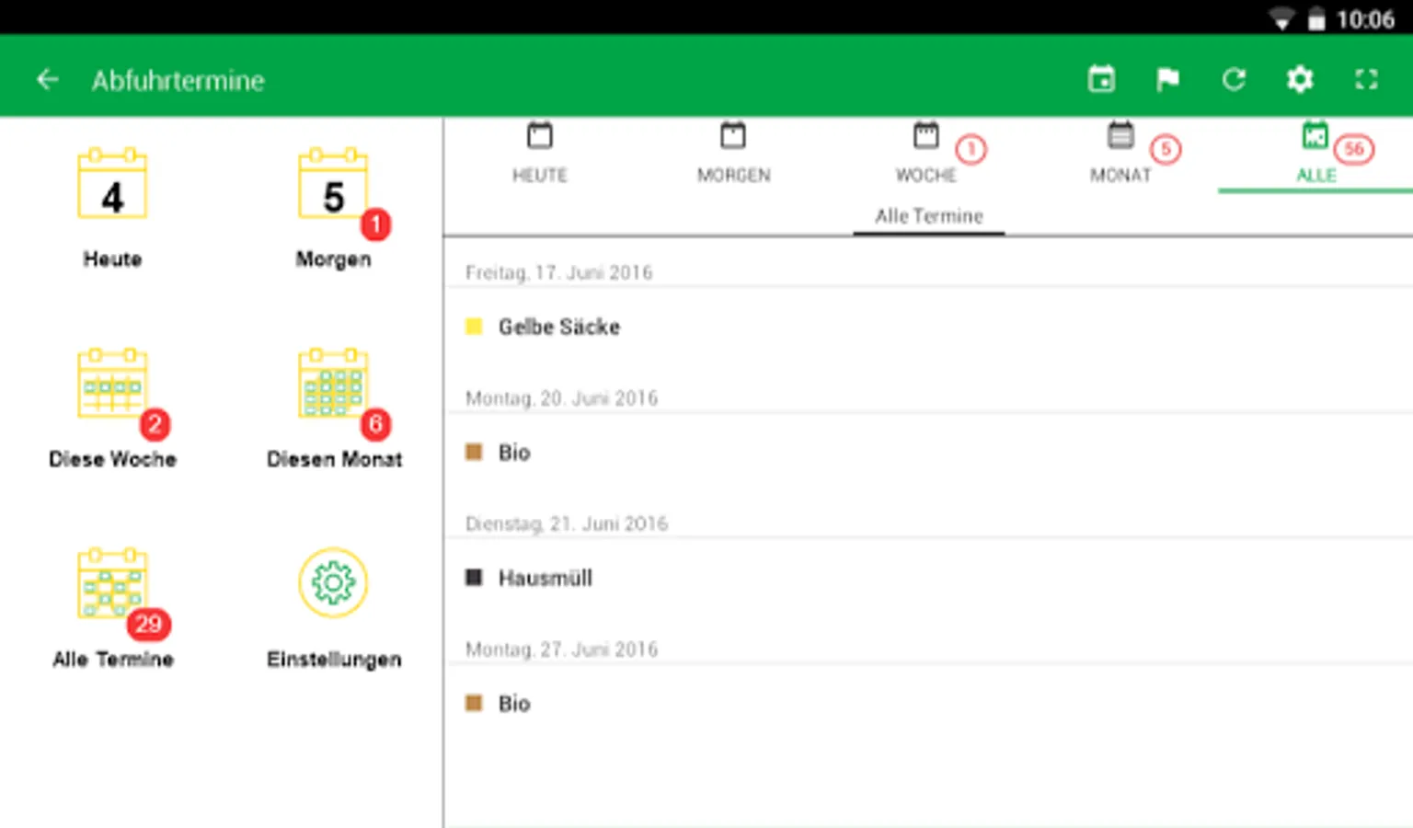
Task: Click the Montag, 20. Juni 2016 header
Action: point(561,398)
